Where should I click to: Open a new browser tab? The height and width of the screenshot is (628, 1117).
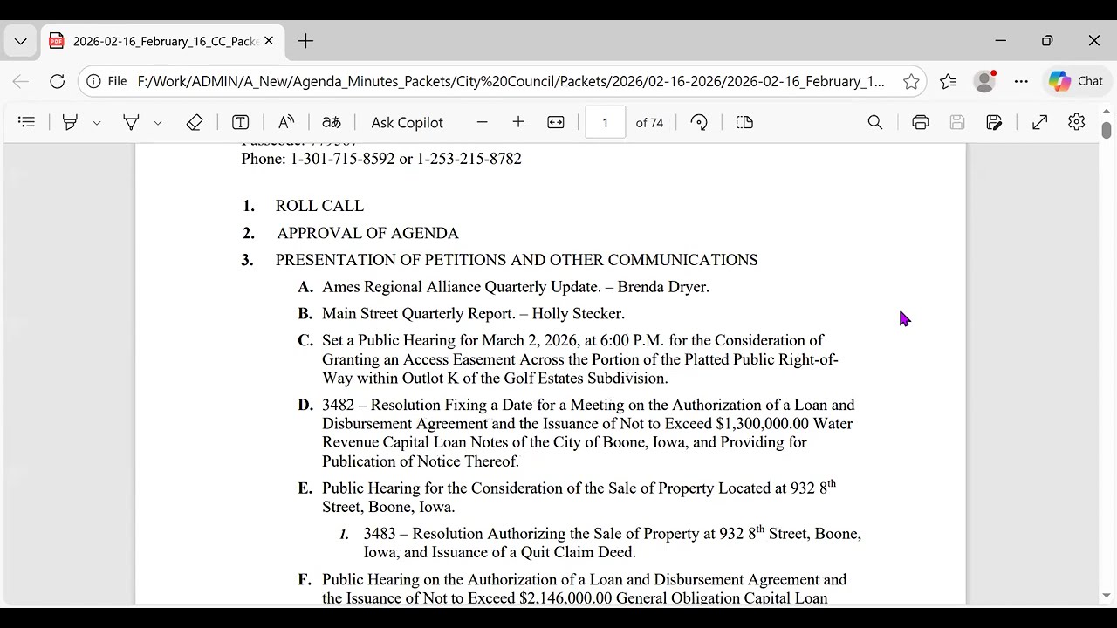[x=305, y=41]
